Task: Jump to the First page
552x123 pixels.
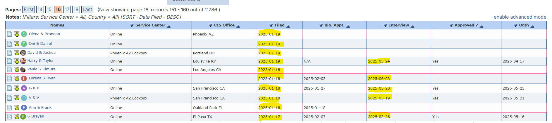Action: 29,10
